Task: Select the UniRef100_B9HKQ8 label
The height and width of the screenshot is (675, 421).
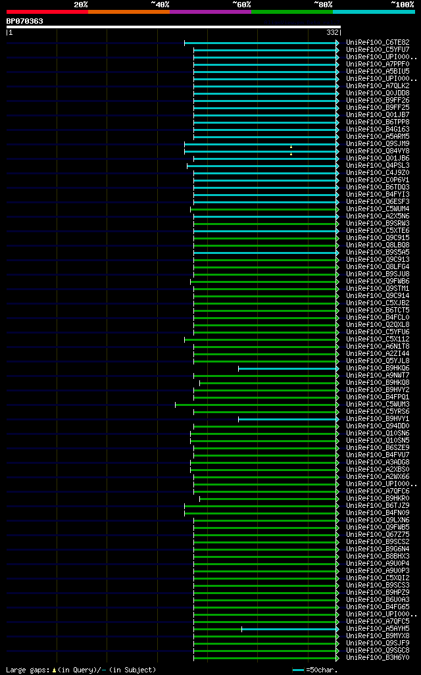Action: click(x=378, y=383)
